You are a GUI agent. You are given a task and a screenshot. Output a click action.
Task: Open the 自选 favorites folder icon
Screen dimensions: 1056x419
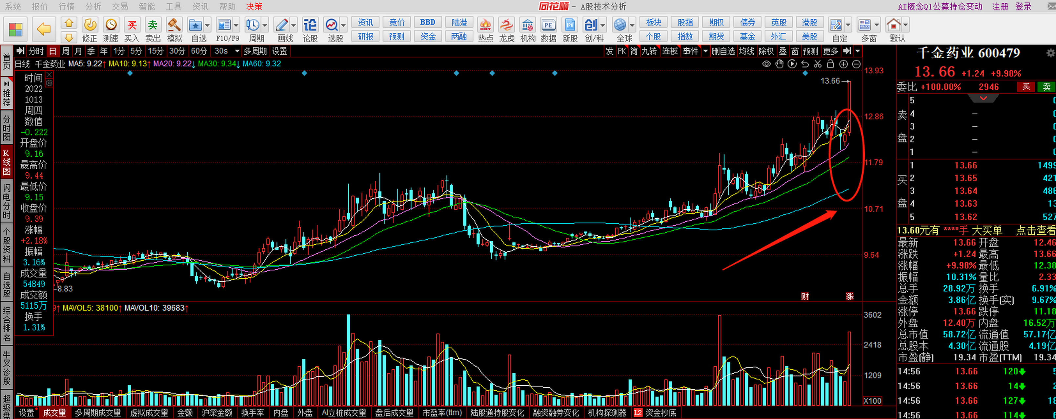(195, 26)
